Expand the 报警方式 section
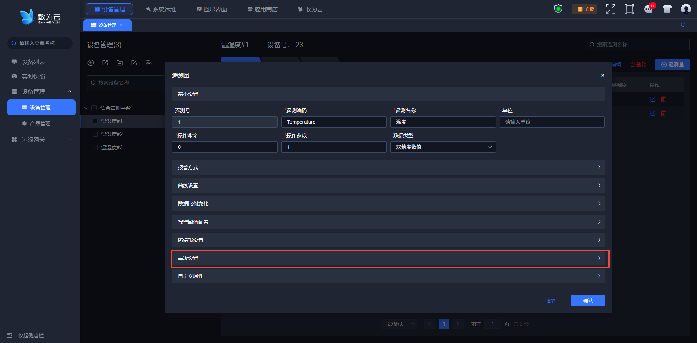 [388, 167]
